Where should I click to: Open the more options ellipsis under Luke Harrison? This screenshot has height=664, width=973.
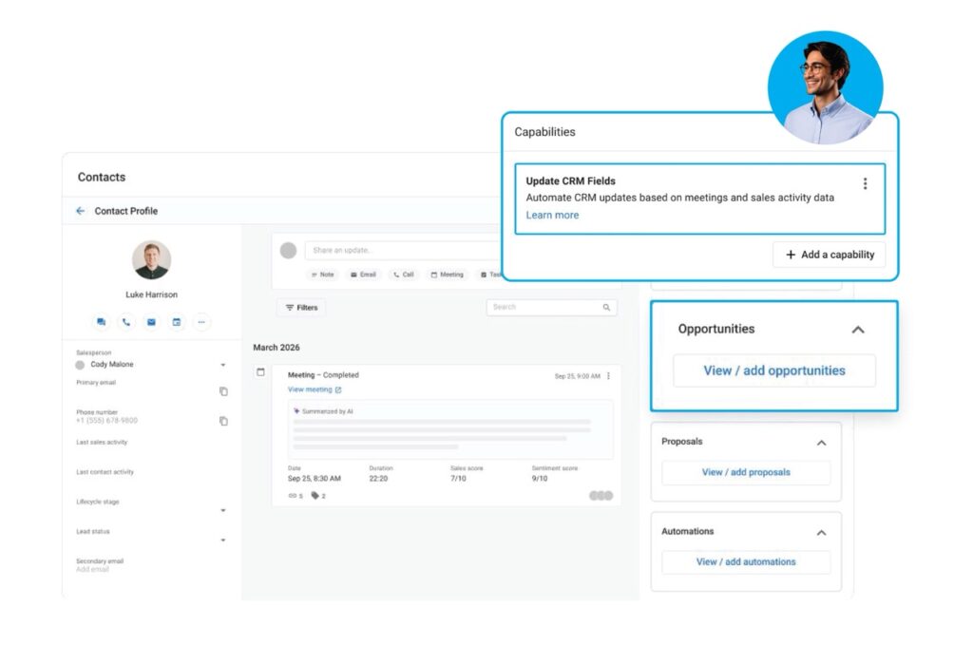(201, 322)
